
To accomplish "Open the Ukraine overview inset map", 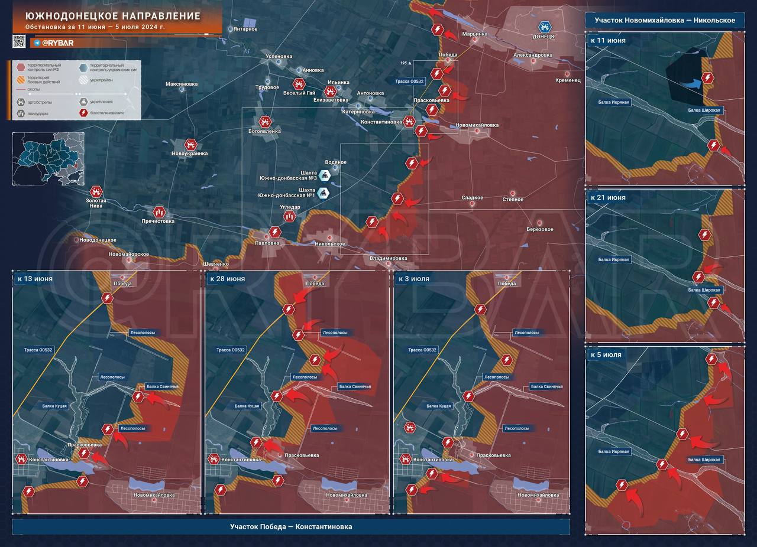I will (x=48, y=158).
